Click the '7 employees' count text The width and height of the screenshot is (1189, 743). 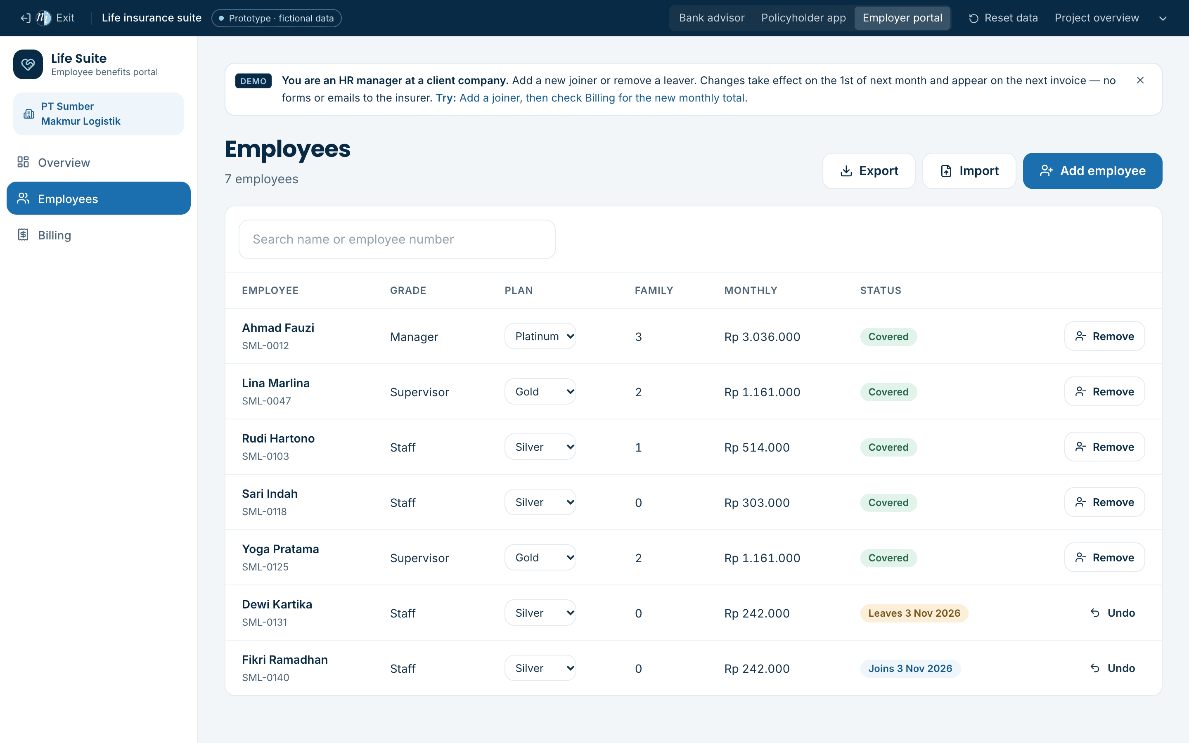[x=261, y=179]
